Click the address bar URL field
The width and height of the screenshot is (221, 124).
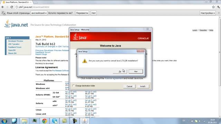113,7
